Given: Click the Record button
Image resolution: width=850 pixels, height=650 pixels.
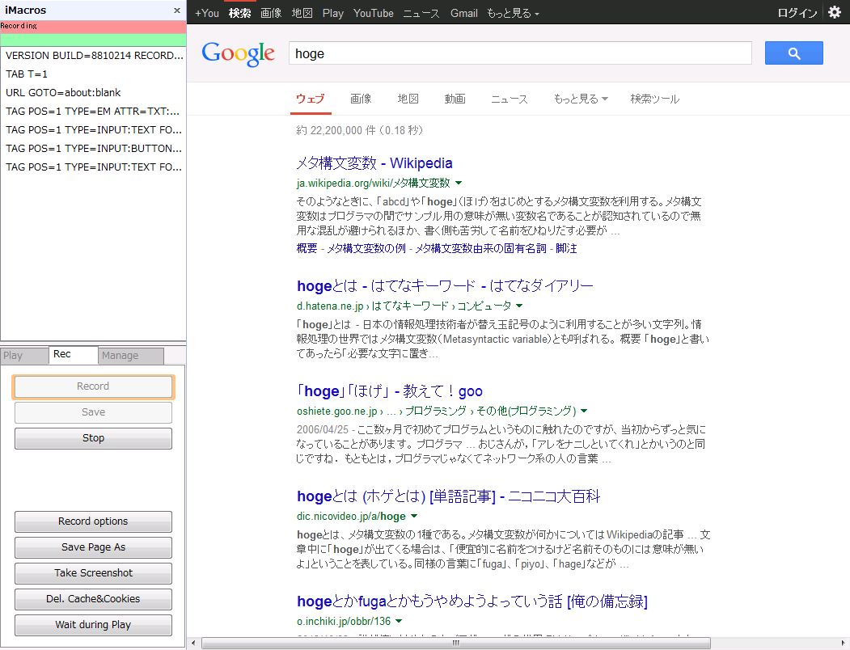Looking at the screenshot, I should pyautogui.click(x=93, y=386).
